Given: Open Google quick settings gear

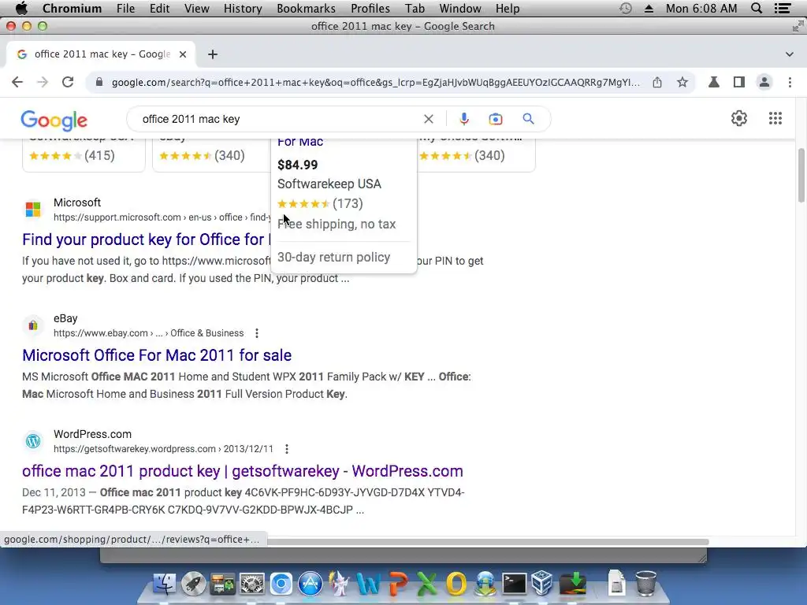Looking at the screenshot, I should tap(739, 118).
